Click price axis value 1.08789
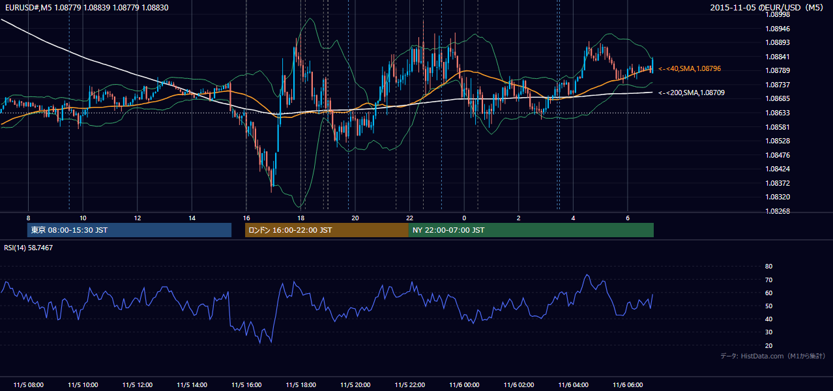 pos(778,70)
